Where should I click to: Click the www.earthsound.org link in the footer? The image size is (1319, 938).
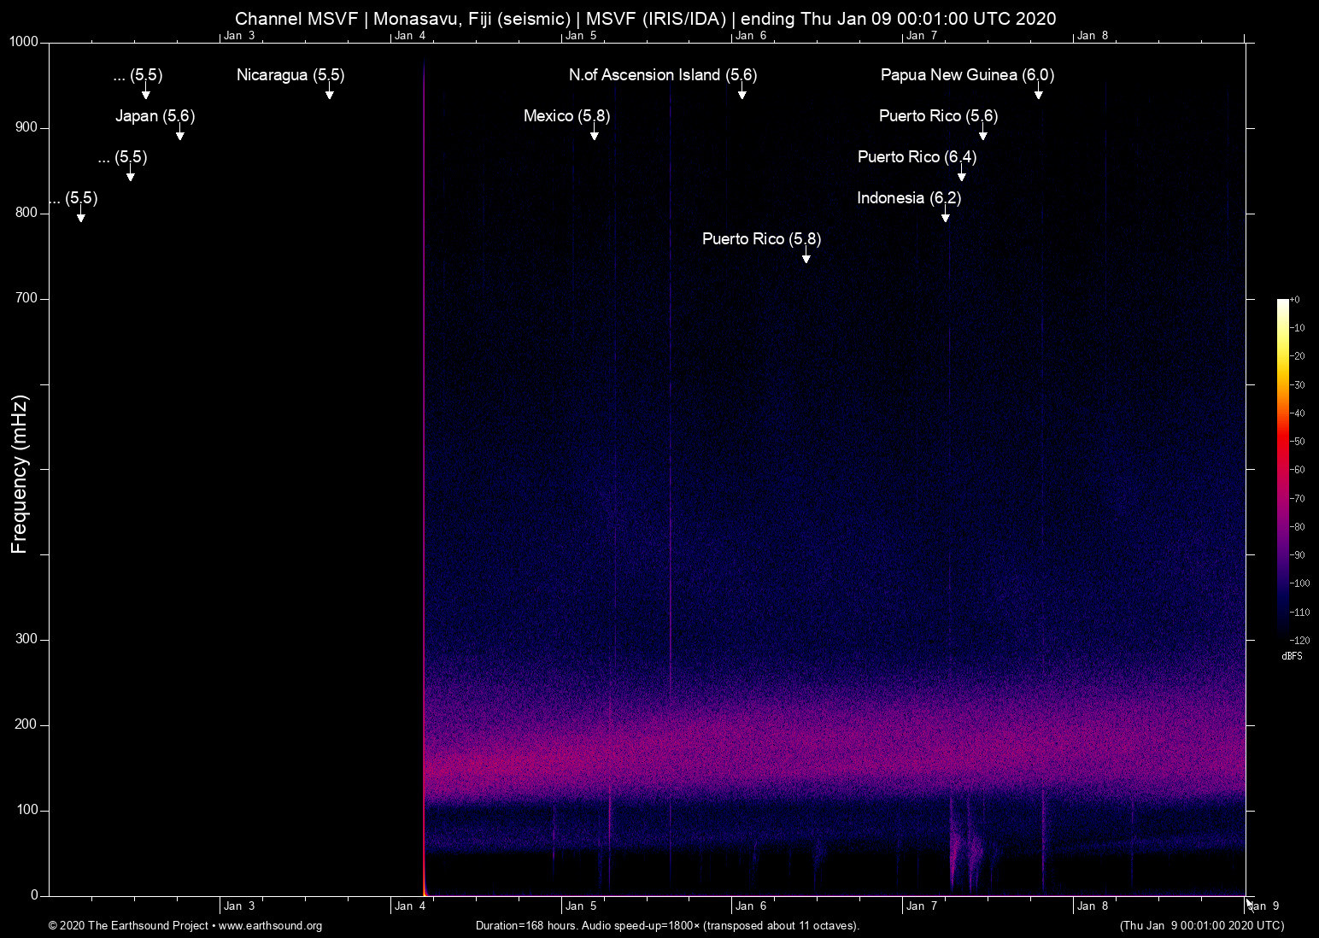pyautogui.click(x=270, y=925)
